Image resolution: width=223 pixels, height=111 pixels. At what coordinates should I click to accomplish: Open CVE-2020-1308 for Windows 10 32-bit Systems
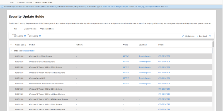[x=164, y=56]
